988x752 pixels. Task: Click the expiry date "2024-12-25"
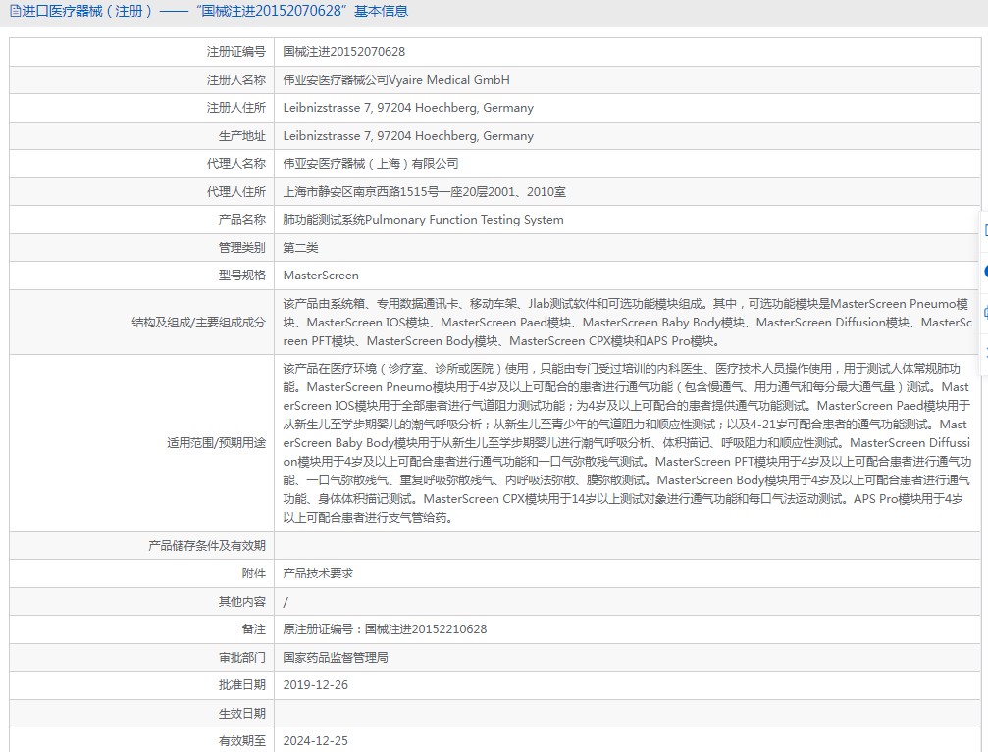coord(316,741)
